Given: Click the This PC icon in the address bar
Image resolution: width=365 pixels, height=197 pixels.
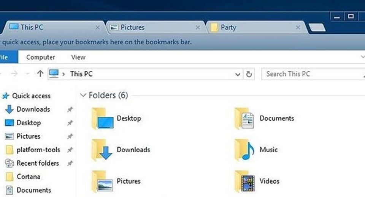Looking at the screenshot, I should tap(54, 74).
